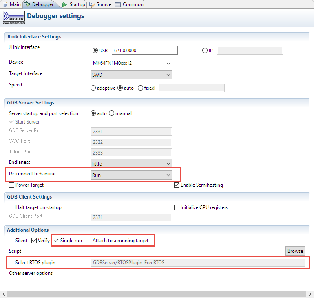Check Attach to a running target
Viewport: 314px width, 298px height.
[x=89, y=241]
